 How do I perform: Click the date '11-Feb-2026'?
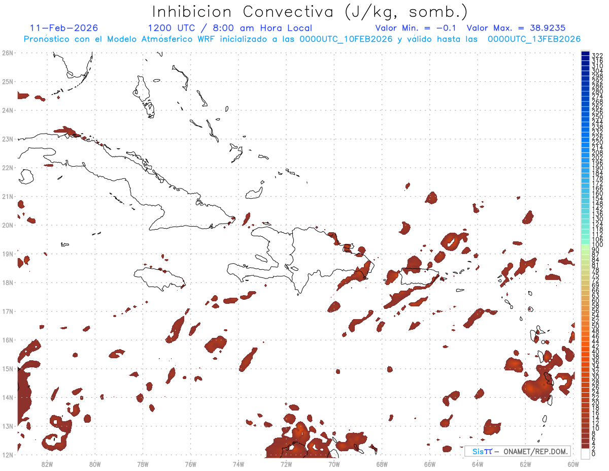tap(64, 28)
